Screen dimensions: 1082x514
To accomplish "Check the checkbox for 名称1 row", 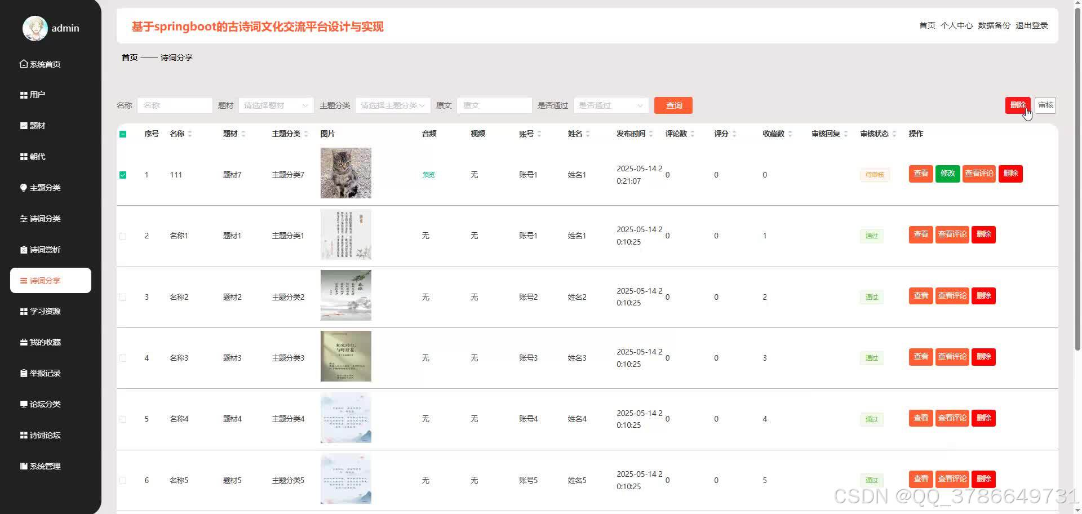I will pos(123,236).
